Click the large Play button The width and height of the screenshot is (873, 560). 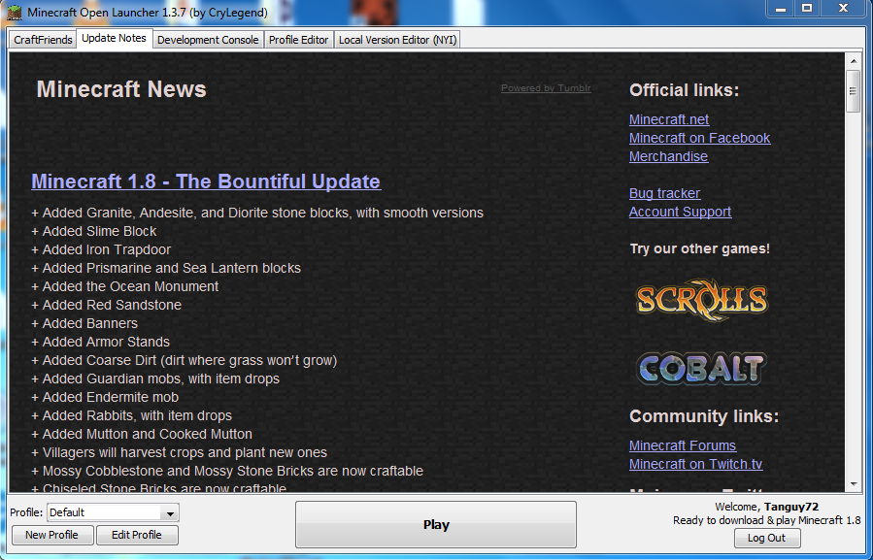tap(436, 525)
